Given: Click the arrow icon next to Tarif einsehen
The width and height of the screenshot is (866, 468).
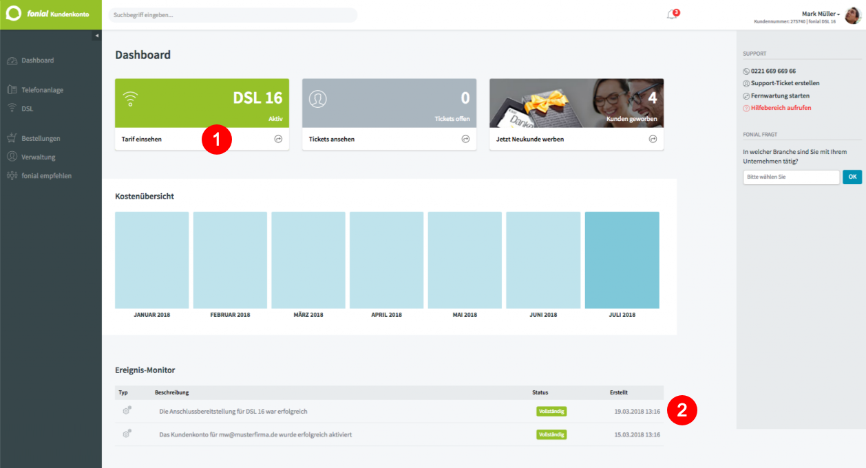Looking at the screenshot, I should pyautogui.click(x=278, y=139).
